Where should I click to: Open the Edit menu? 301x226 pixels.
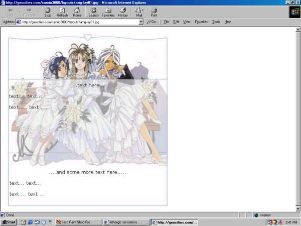[x=176, y=22]
